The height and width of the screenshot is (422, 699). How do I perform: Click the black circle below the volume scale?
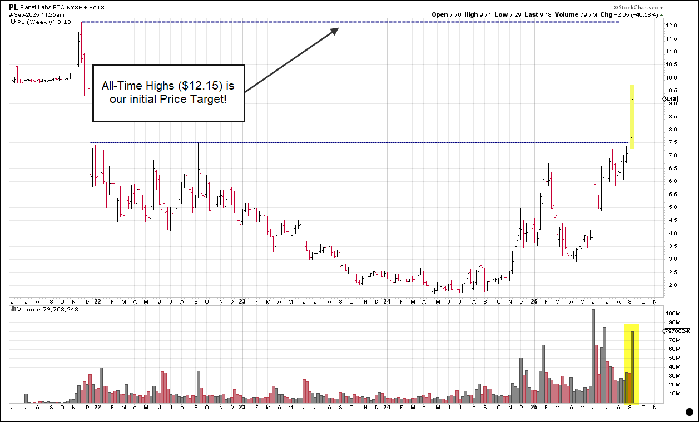[689, 412]
